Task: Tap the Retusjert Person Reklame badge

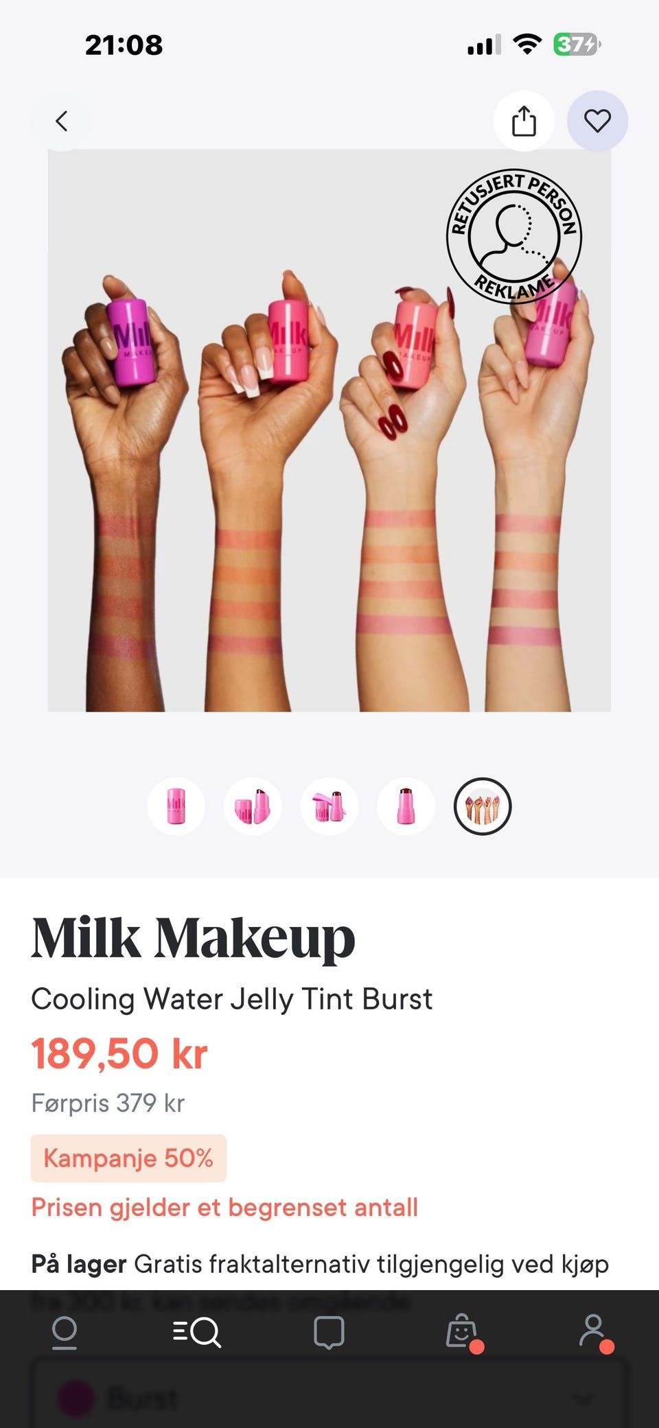Action: pyautogui.click(x=514, y=237)
